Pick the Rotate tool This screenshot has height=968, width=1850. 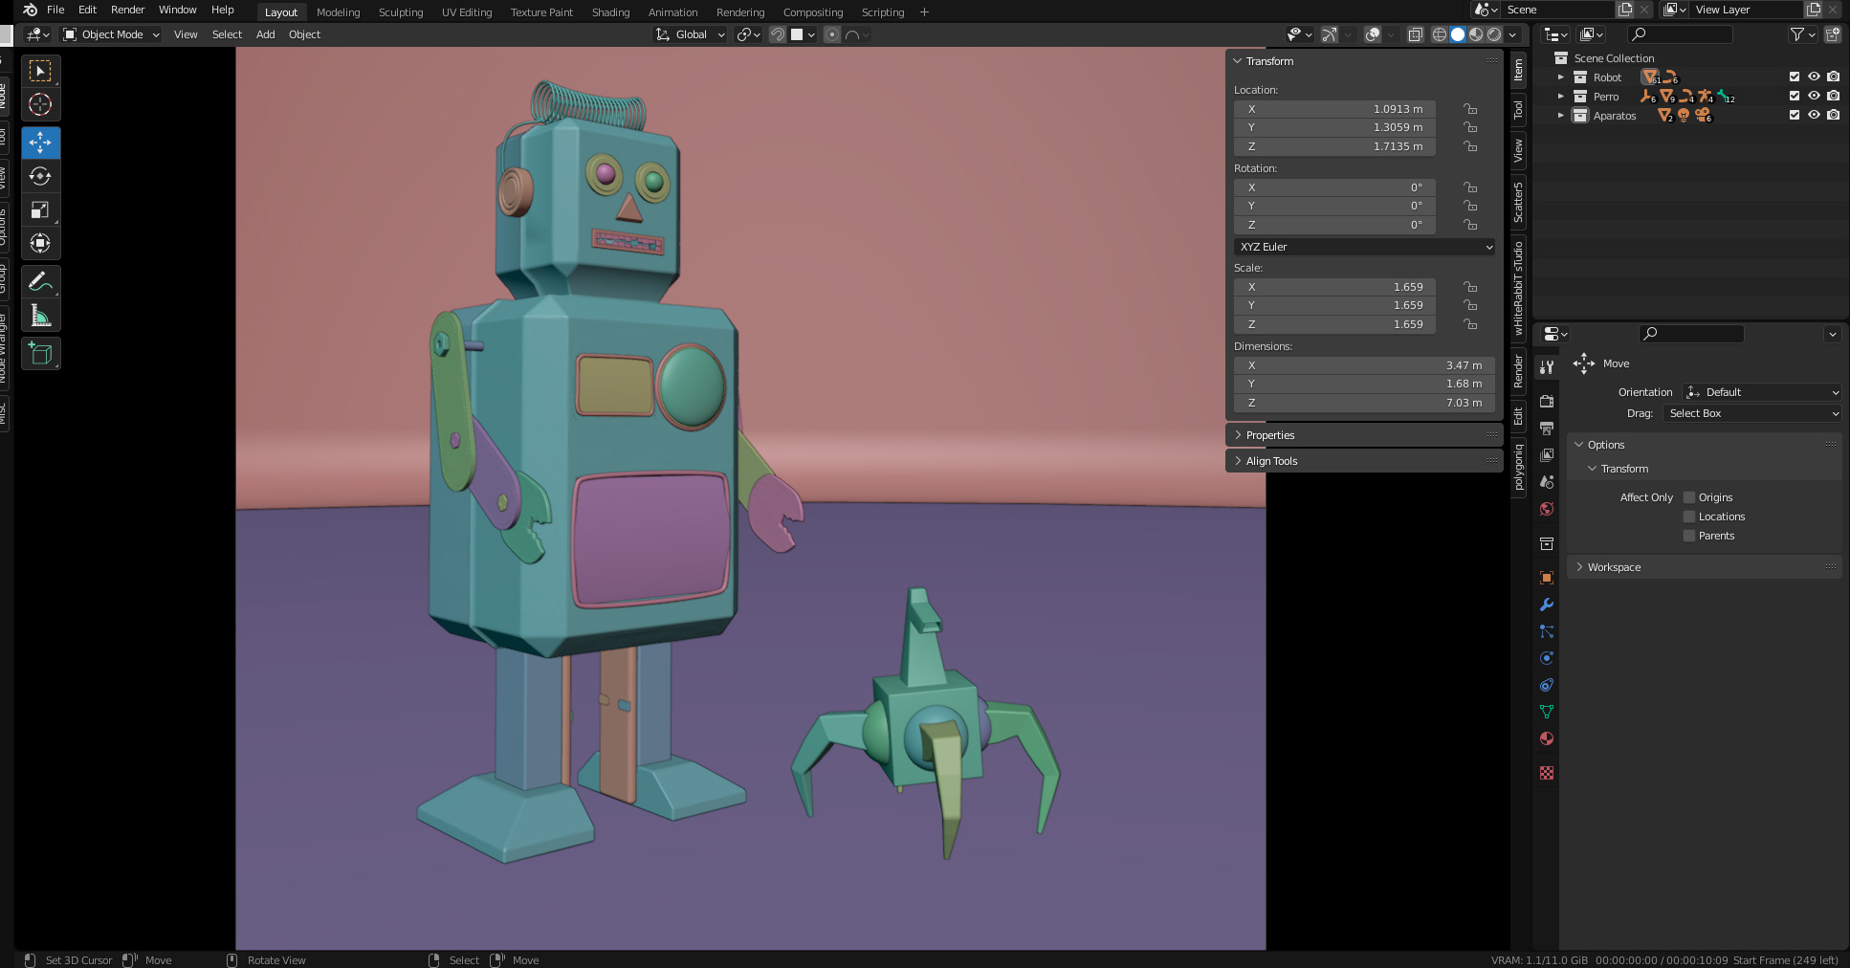coord(40,176)
